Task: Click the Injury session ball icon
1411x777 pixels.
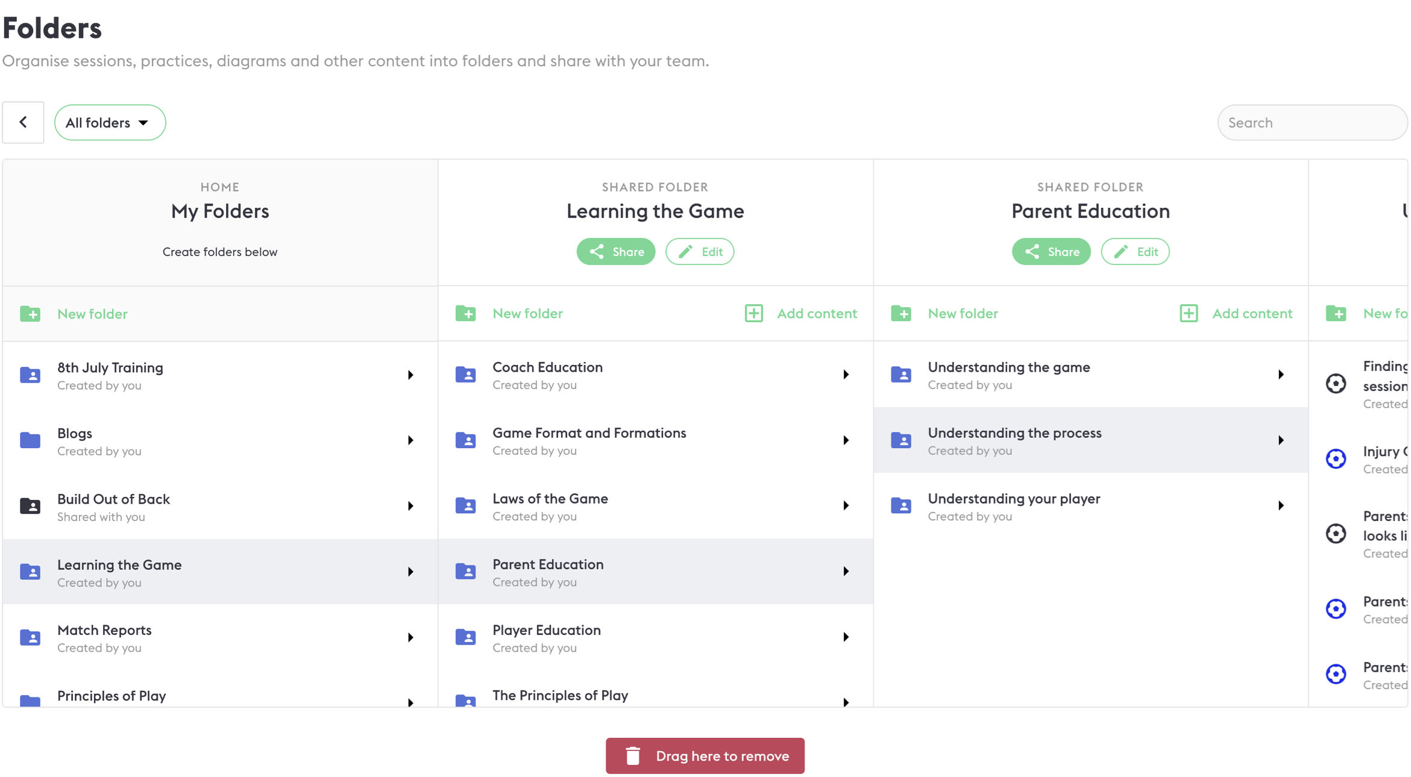Action: click(x=1336, y=459)
